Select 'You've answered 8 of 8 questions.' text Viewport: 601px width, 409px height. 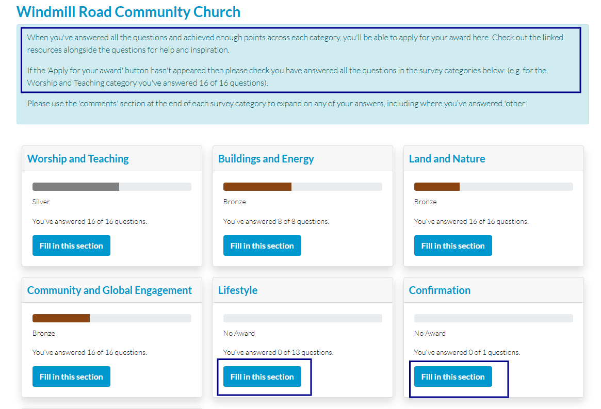click(276, 221)
